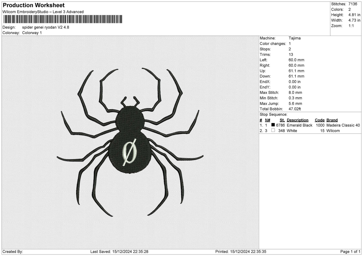Select the Stops value 2
Screen dimensions: 363x256
290,49
